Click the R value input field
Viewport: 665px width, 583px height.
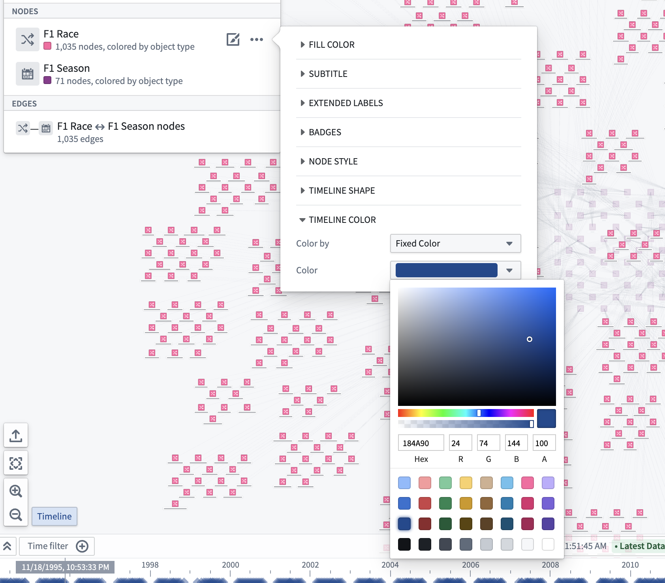click(x=460, y=443)
